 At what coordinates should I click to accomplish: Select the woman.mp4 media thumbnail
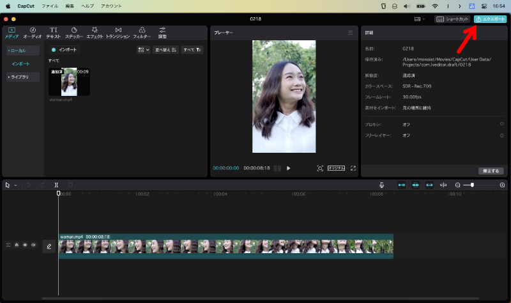(x=69, y=82)
